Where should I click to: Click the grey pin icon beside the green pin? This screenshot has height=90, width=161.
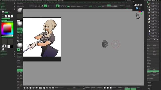[21, 50]
